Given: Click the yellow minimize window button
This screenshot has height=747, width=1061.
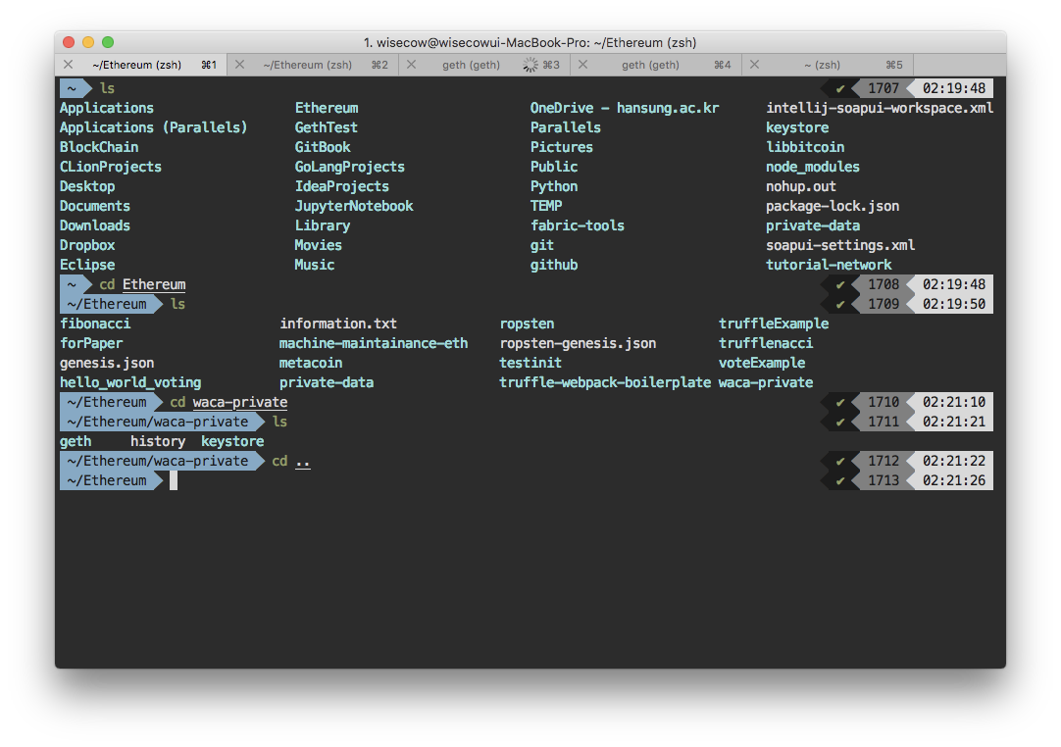Looking at the screenshot, I should tap(88, 42).
